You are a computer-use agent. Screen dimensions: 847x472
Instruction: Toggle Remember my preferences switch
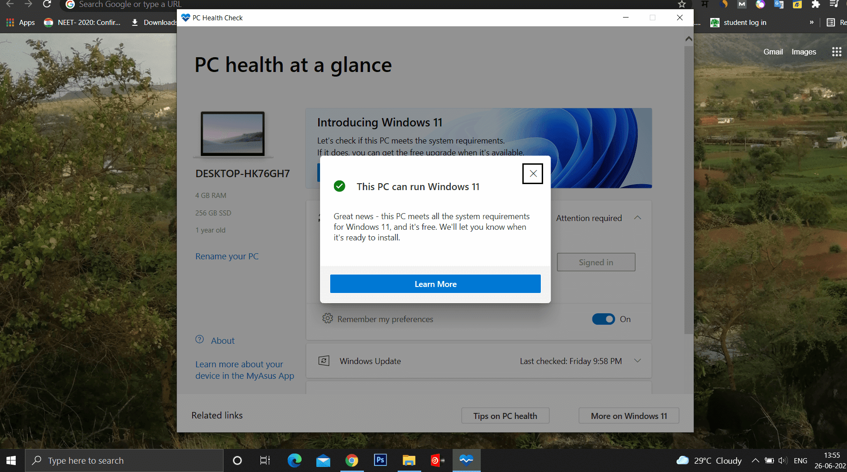click(603, 319)
